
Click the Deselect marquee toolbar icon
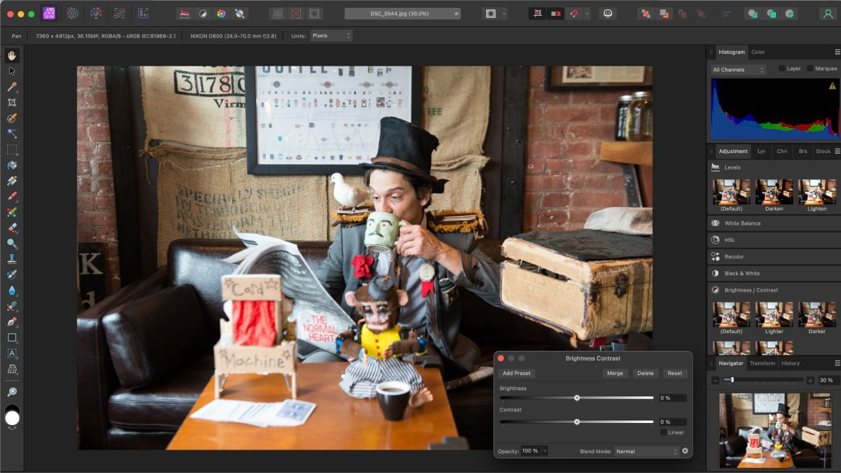[296, 13]
